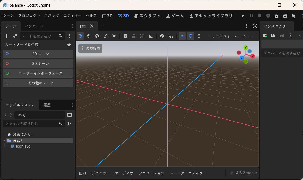Load an existing resource in the Inspector

coord(273,35)
